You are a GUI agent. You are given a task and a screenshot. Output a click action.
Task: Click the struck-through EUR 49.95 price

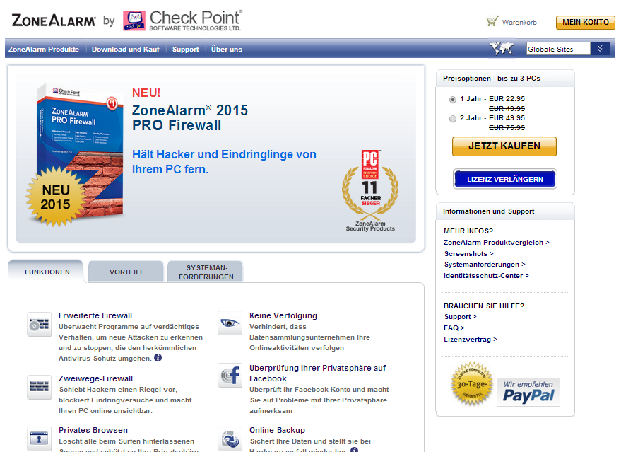[507, 109]
